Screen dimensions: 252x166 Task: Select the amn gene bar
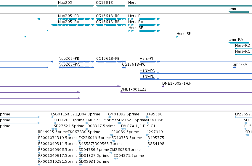pos(239,12)
